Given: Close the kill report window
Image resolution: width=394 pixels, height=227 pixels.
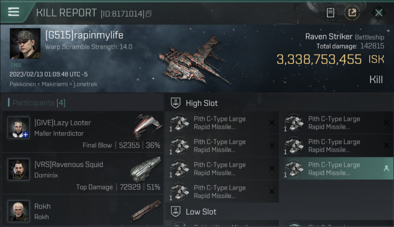Looking at the screenshot, I should tap(379, 13).
